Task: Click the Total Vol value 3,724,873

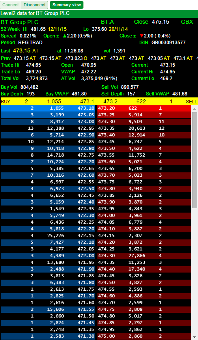Action: (37, 78)
